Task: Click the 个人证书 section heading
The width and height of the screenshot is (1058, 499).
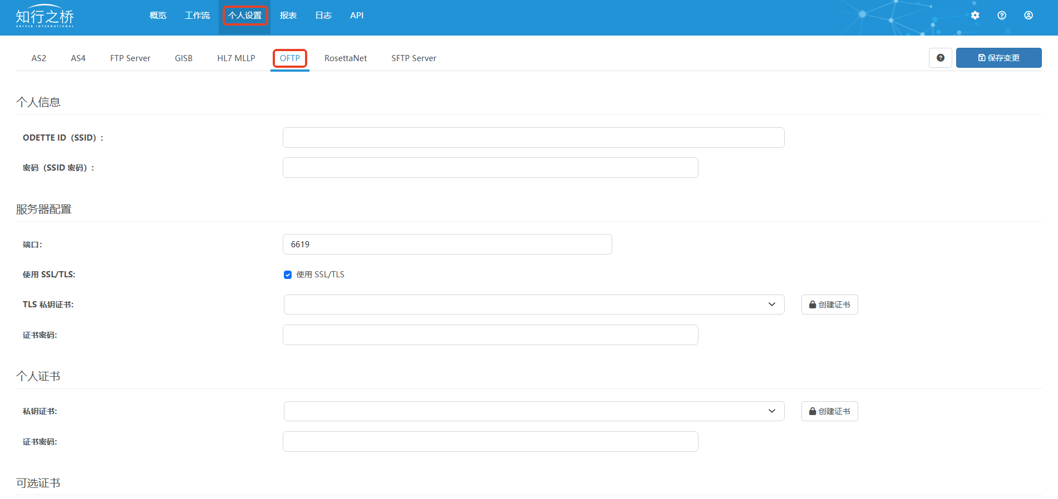Action: coord(38,376)
